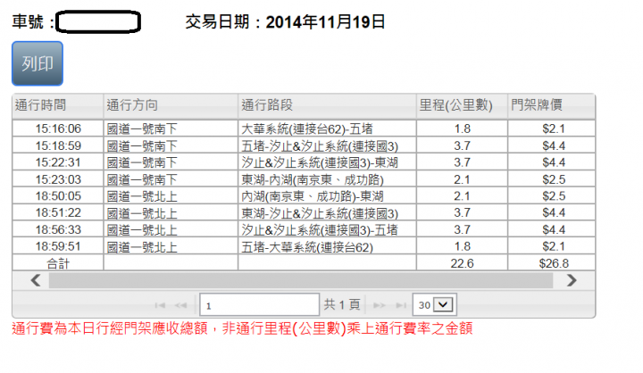Click 五堵-汐止&汐止系統(連接國3) route cell
The height and width of the screenshot is (373, 643).
327,145
